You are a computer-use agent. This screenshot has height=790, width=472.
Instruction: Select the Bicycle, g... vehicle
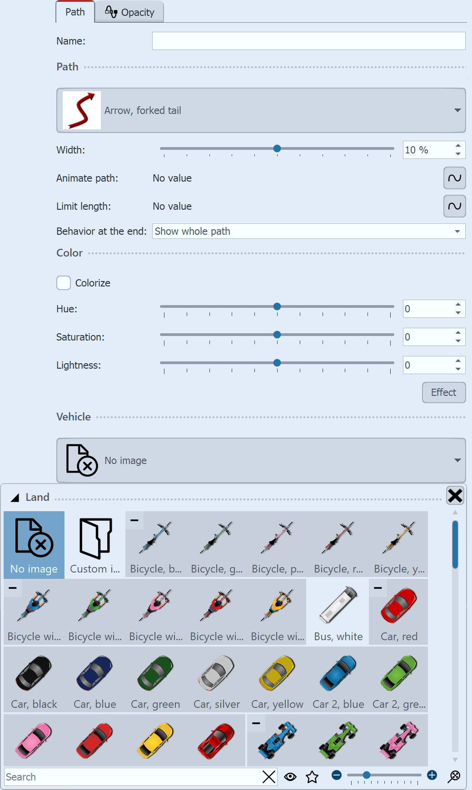click(217, 545)
